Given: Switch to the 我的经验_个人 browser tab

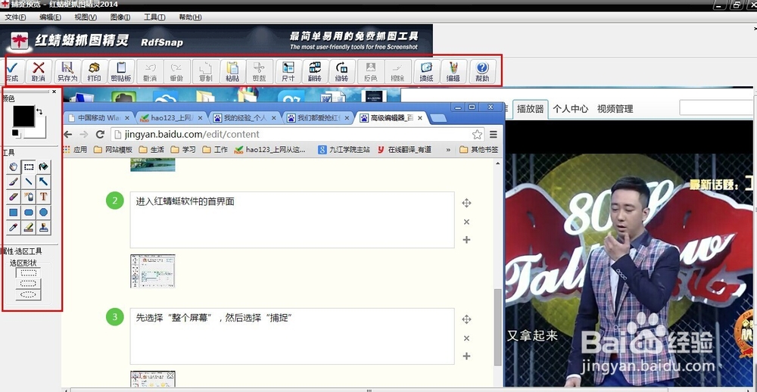Looking at the screenshot, I should (x=244, y=117).
